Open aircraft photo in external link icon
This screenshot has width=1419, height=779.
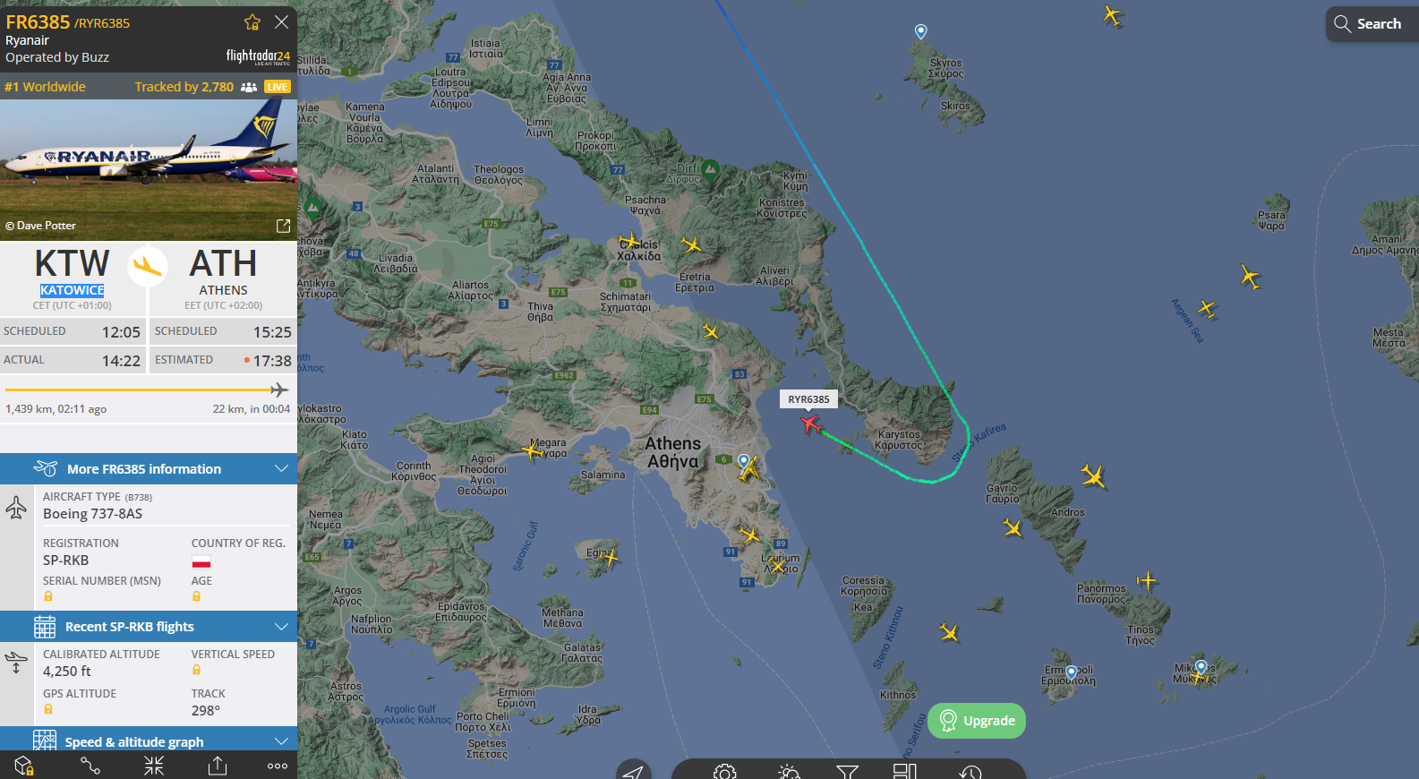[x=283, y=226]
